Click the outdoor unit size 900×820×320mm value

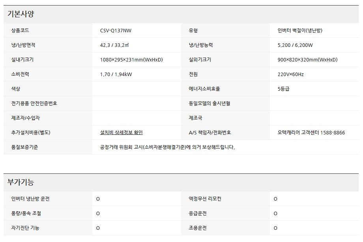click(x=307, y=60)
